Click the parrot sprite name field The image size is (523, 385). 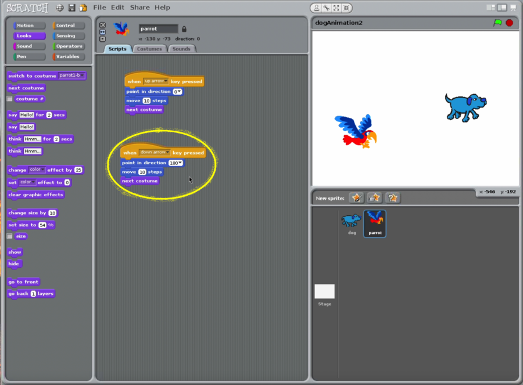[158, 29]
